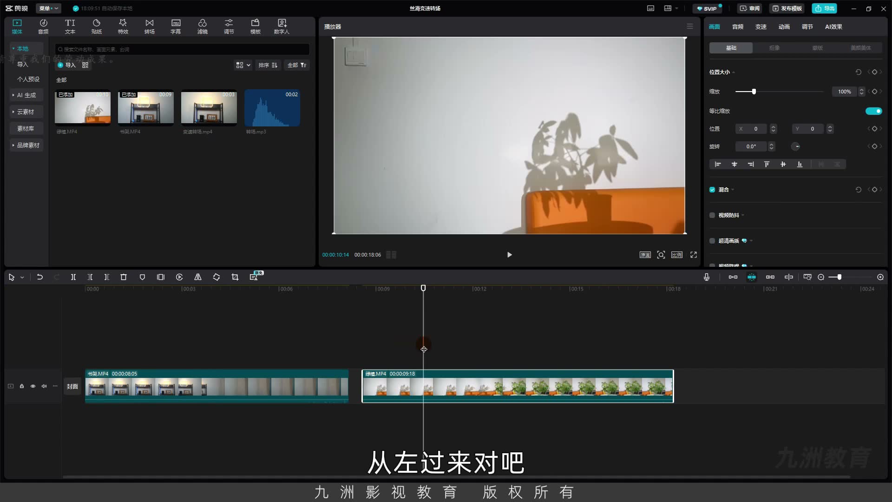Viewport: 892px width, 502px height.
Task: Expand the 品牌素材 tree item
Action: [13, 145]
